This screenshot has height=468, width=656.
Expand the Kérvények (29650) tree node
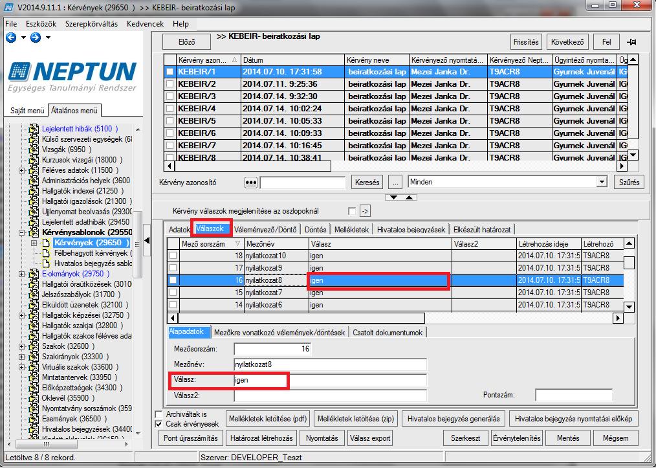[x=34, y=243]
